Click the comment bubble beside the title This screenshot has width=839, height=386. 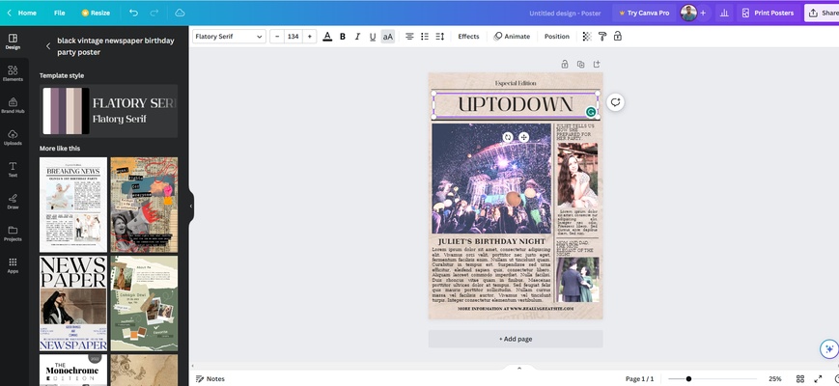point(615,102)
